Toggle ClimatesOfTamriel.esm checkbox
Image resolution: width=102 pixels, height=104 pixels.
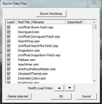click(8, 73)
